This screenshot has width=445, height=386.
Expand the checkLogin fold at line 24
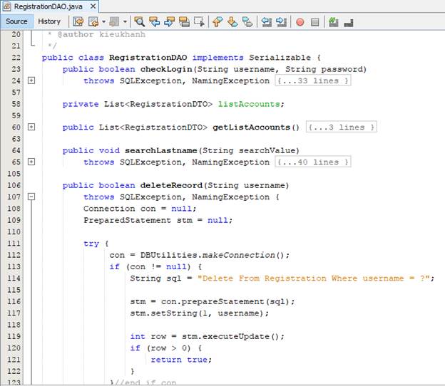tap(31, 80)
